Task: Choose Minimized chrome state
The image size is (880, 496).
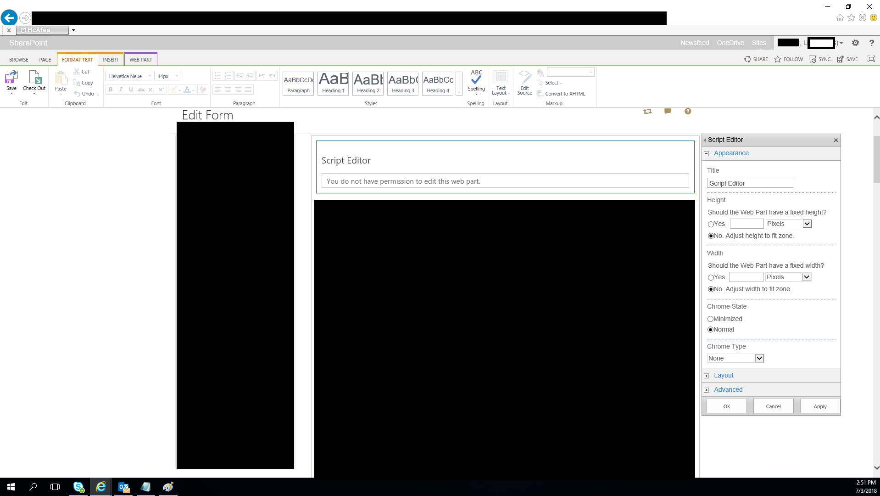Action: pyautogui.click(x=710, y=319)
